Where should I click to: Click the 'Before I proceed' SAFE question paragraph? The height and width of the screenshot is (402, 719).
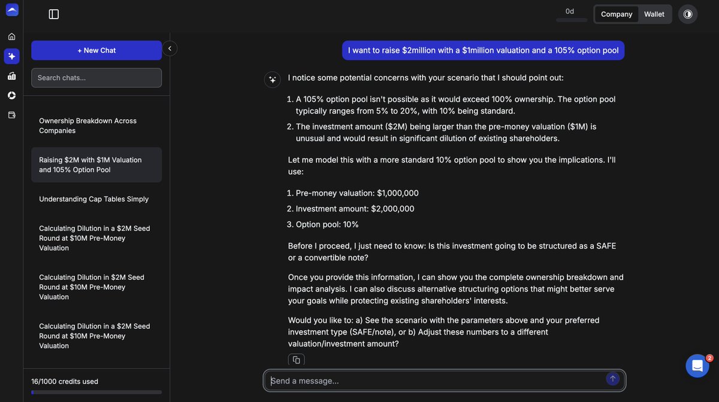(452, 252)
